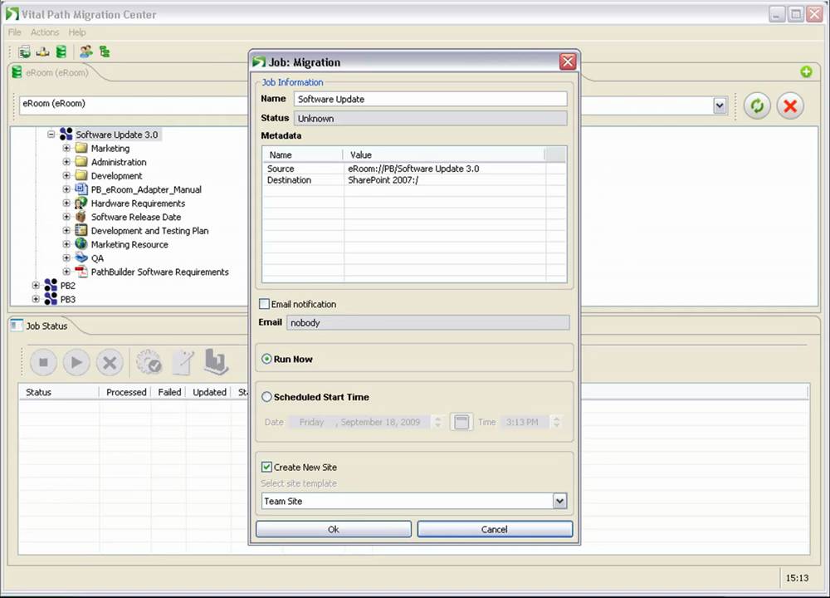Click the Marketing Resource globe icon
The image size is (830, 598).
[x=81, y=243]
